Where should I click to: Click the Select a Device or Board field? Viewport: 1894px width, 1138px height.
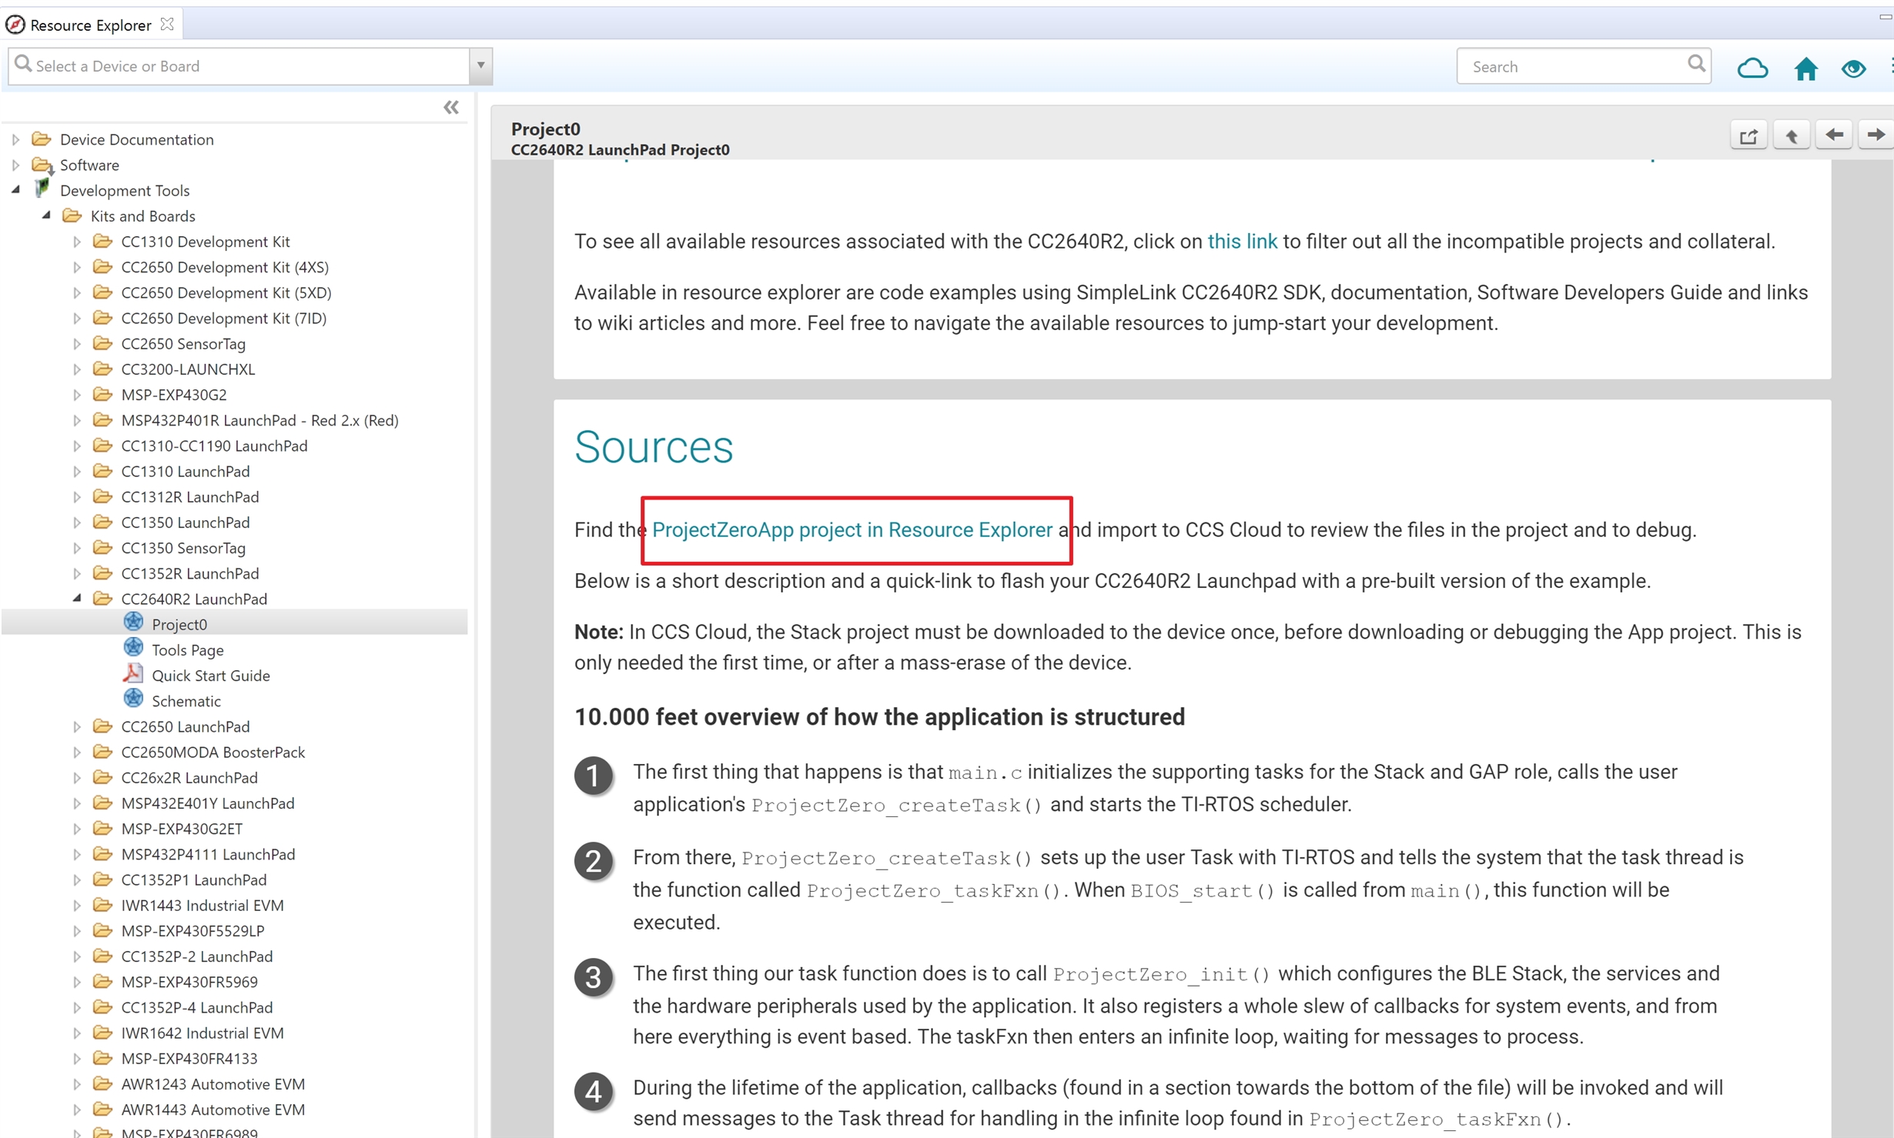(x=239, y=65)
